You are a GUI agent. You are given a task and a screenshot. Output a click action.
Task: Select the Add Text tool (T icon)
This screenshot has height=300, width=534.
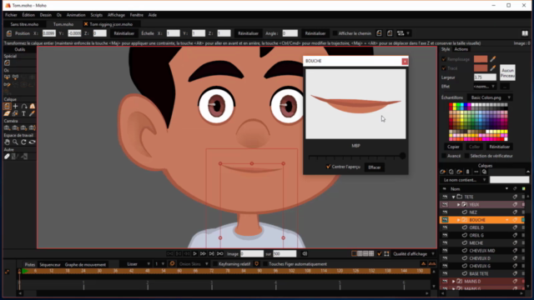(x=23, y=113)
